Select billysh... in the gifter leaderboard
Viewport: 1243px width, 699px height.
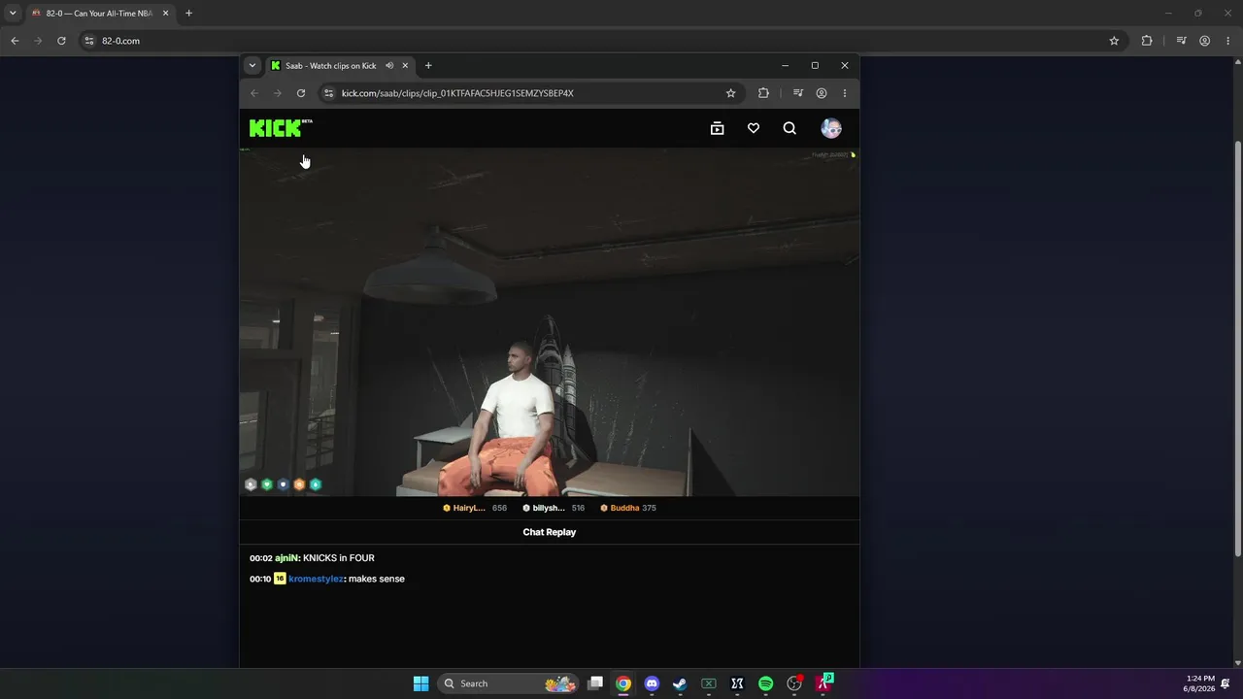coord(554,508)
